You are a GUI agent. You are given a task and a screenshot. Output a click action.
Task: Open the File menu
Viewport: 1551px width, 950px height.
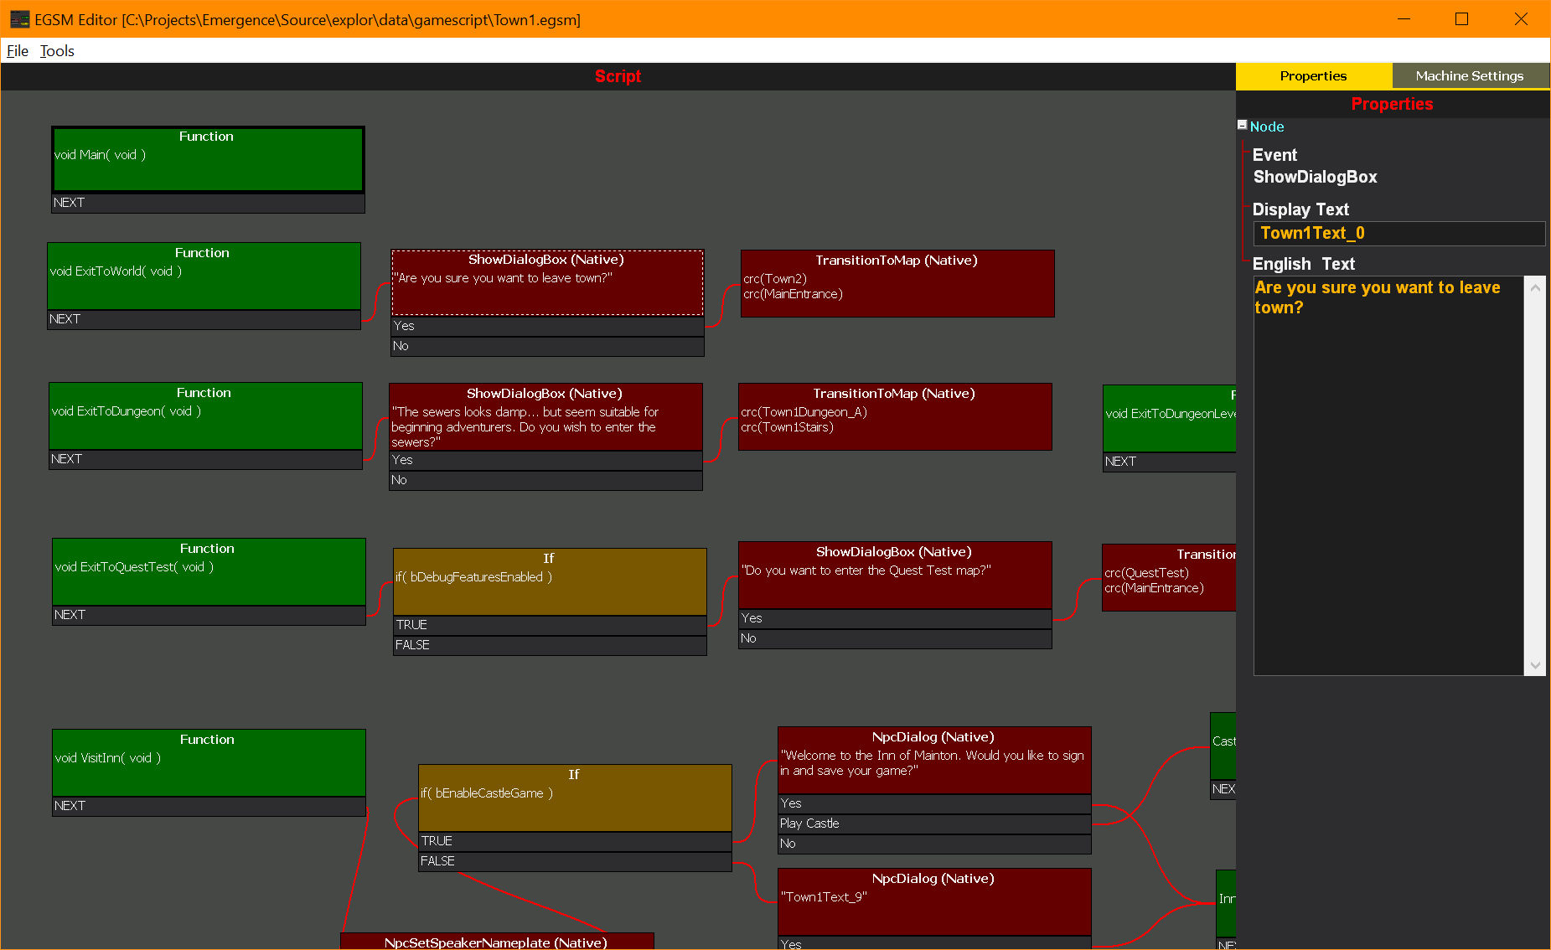tap(17, 51)
